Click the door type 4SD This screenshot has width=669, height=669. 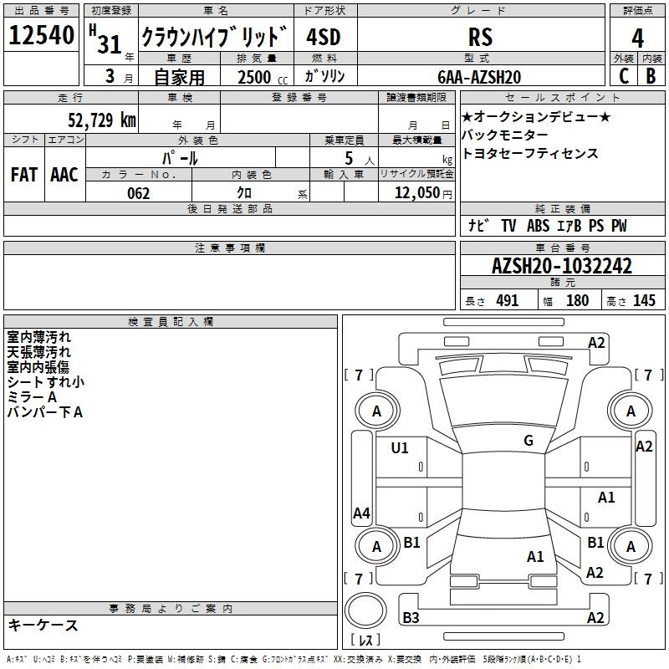tap(324, 37)
